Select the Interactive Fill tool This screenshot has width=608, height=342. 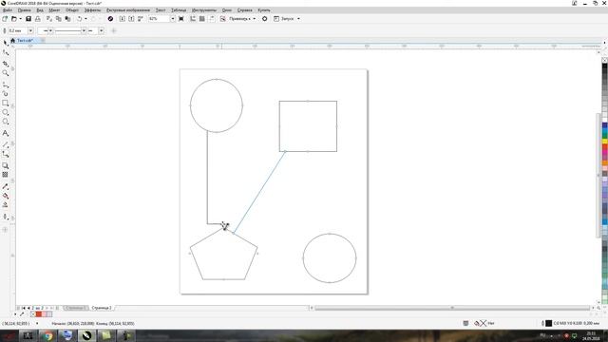click(6, 196)
